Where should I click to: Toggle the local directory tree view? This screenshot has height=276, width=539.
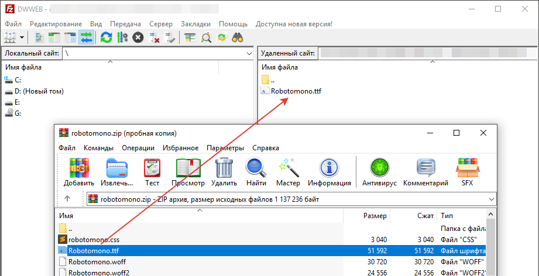click(x=54, y=37)
